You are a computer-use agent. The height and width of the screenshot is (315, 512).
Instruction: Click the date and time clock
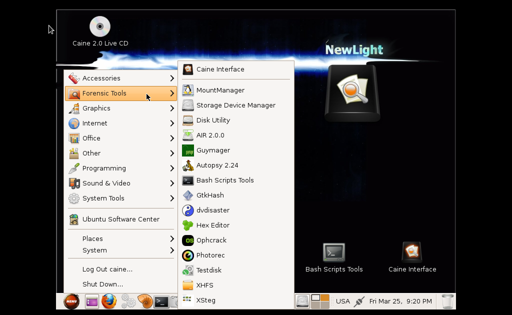(x=400, y=301)
